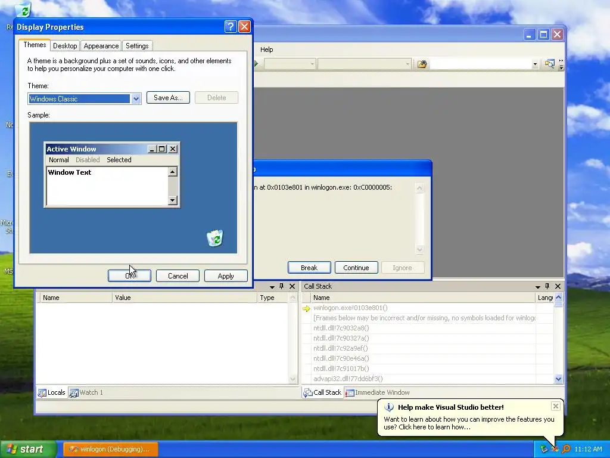The width and height of the screenshot is (610, 458).
Task: Pin the Locals panel with pushpin icon
Action: click(282, 286)
